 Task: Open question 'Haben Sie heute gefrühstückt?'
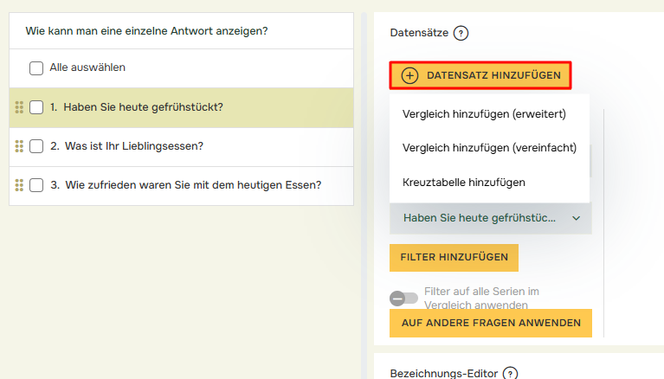coord(143,107)
